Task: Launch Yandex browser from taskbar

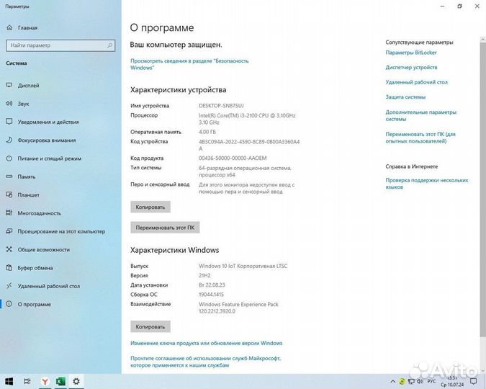Action: click(x=45, y=382)
